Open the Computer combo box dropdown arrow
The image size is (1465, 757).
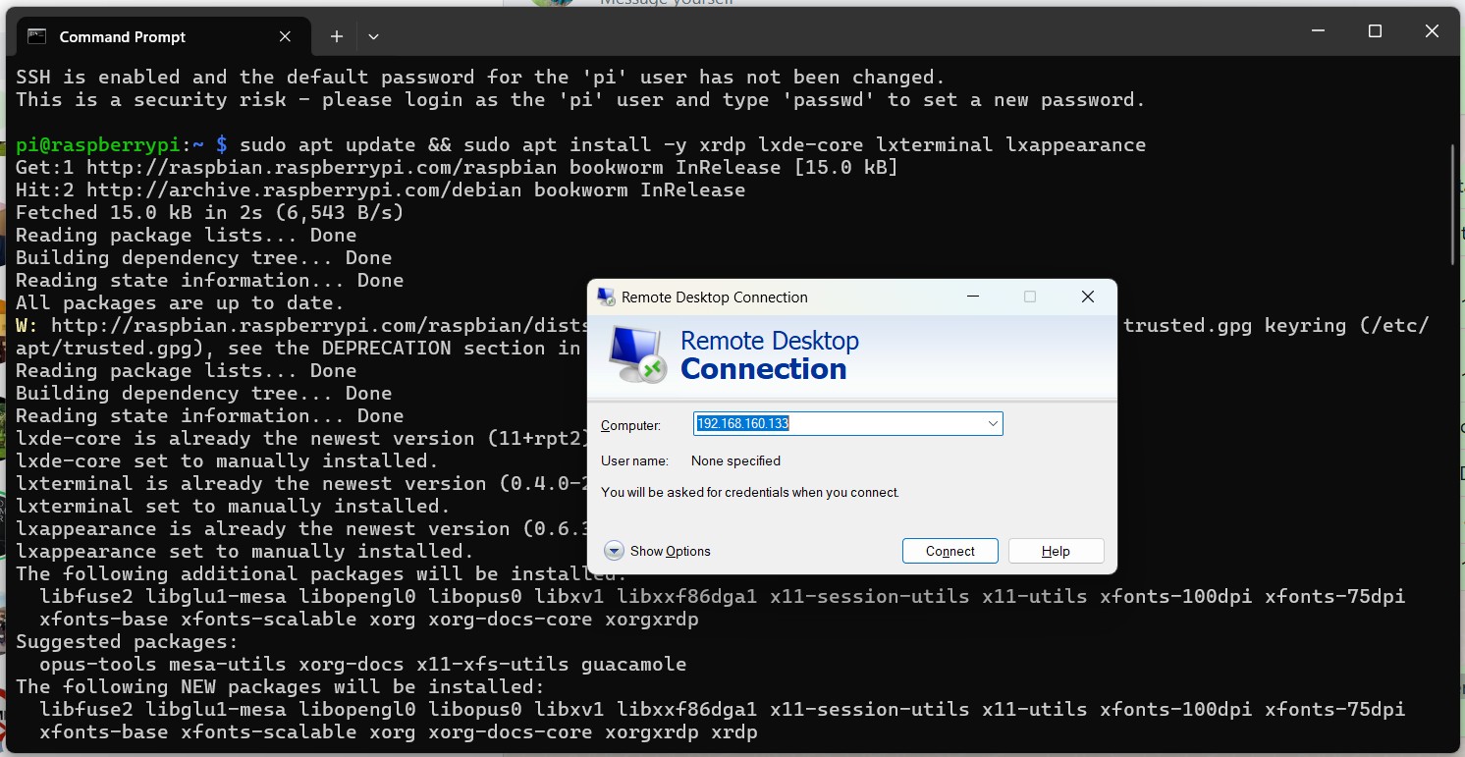point(993,423)
